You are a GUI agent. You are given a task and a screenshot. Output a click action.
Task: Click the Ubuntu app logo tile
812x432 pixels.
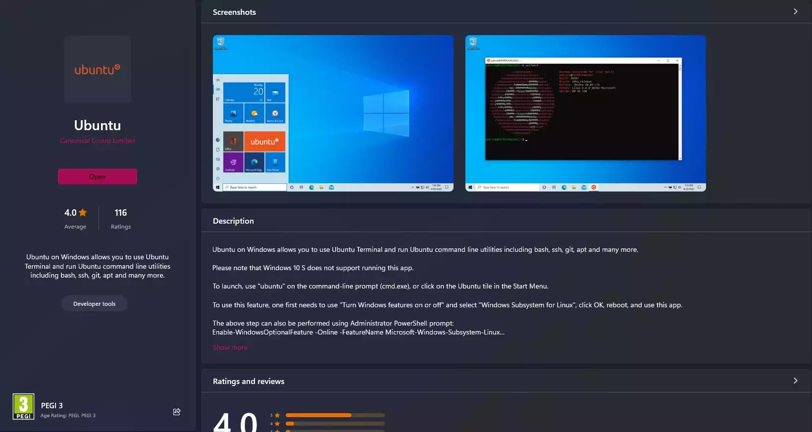point(98,69)
